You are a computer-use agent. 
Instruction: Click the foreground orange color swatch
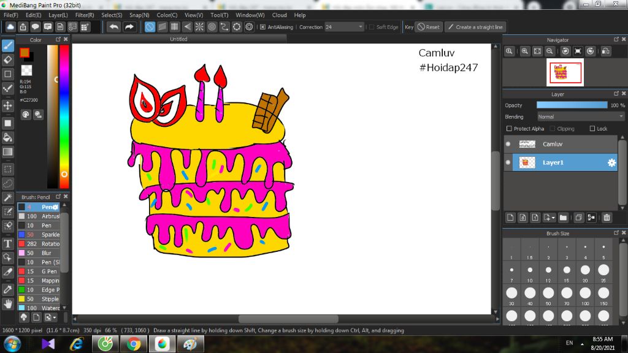pyautogui.click(x=25, y=53)
